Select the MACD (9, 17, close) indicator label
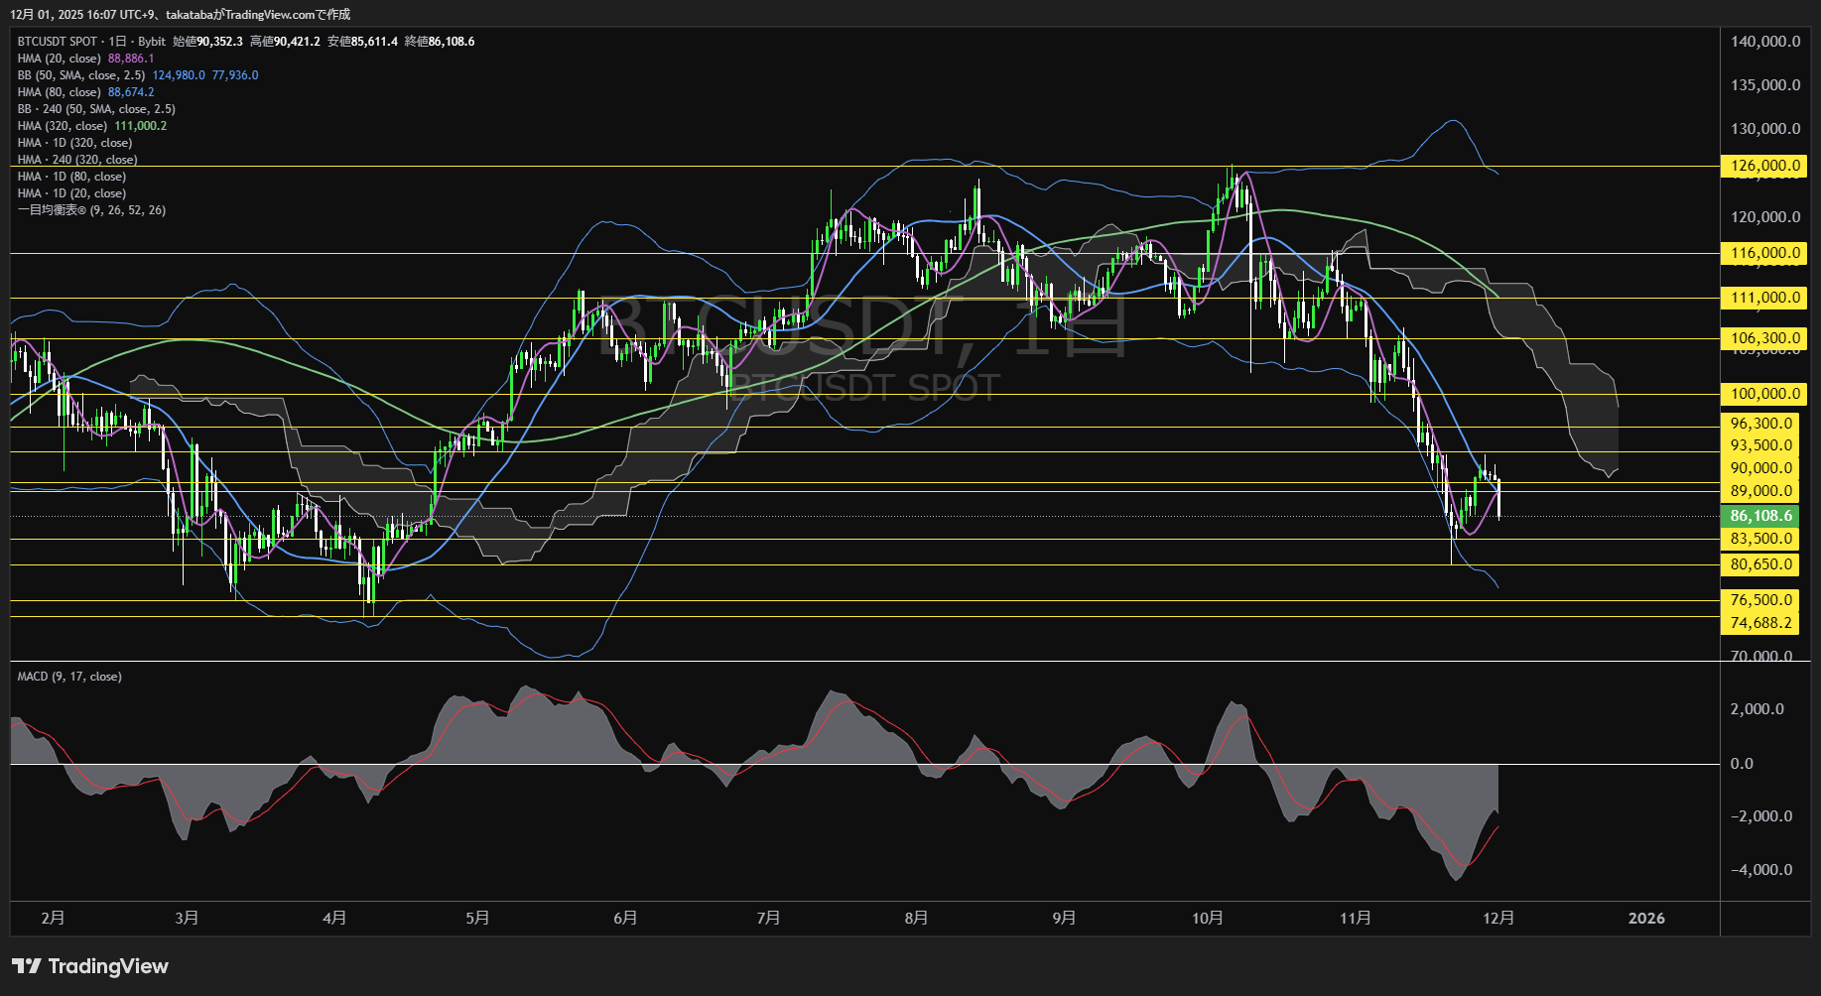 [x=69, y=677]
